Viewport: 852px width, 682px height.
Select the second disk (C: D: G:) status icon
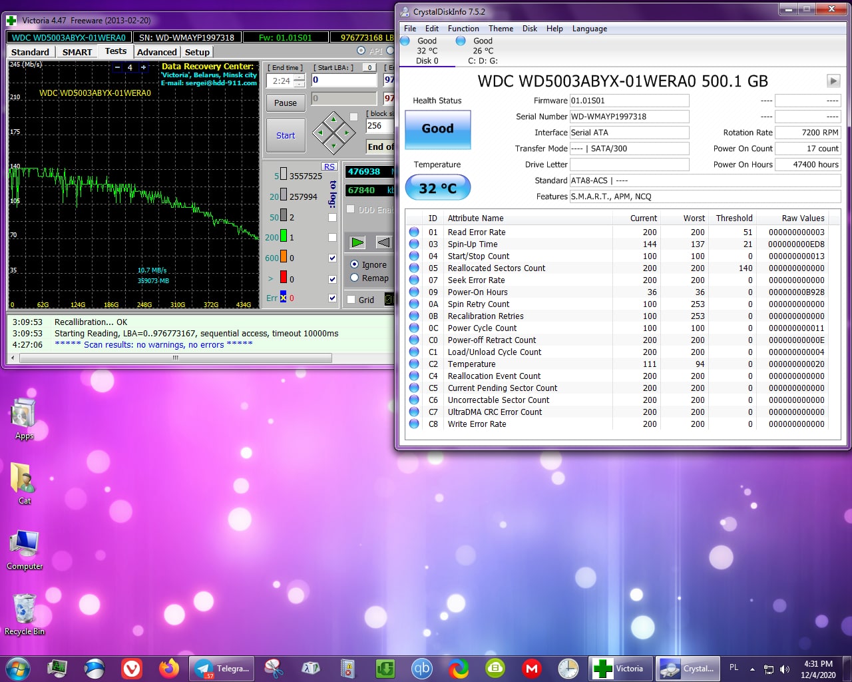click(x=461, y=41)
